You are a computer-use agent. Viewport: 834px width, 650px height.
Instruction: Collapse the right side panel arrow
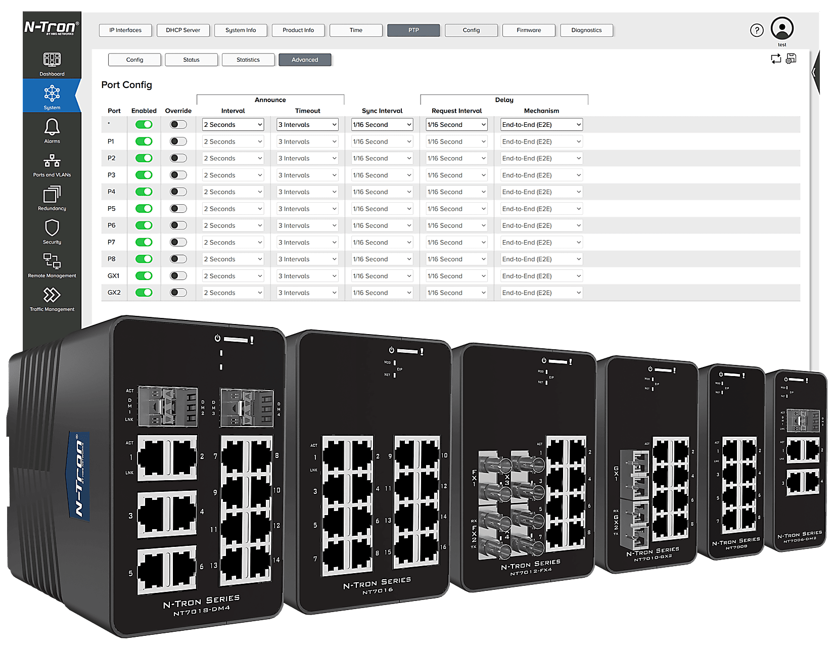[815, 72]
